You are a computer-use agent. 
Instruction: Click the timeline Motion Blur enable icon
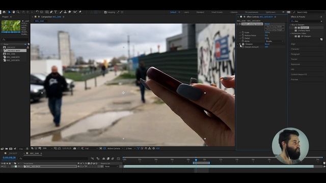coord(113,159)
